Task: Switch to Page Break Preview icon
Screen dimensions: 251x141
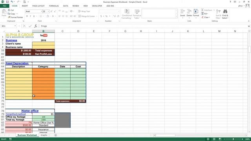Action: [x=220, y=139]
